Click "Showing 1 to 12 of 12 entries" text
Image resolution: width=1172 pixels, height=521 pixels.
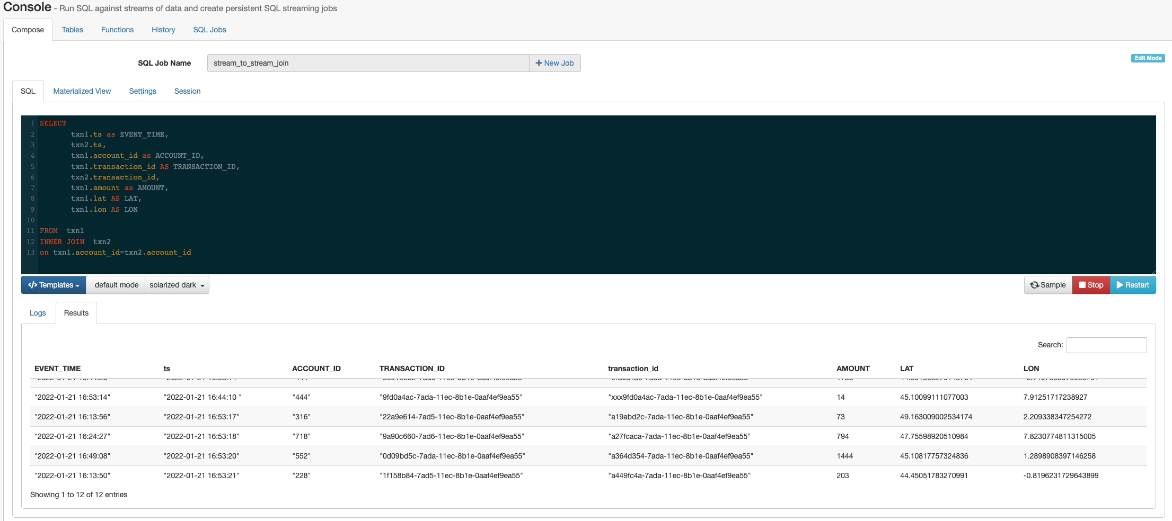pyautogui.click(x=78, y=495)
